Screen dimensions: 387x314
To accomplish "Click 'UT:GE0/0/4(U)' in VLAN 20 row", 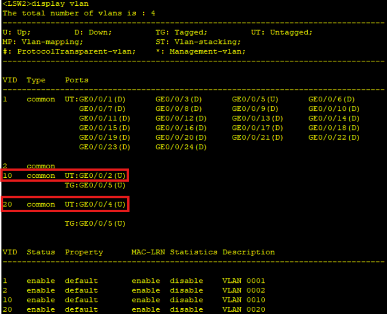I will point(95,205).
